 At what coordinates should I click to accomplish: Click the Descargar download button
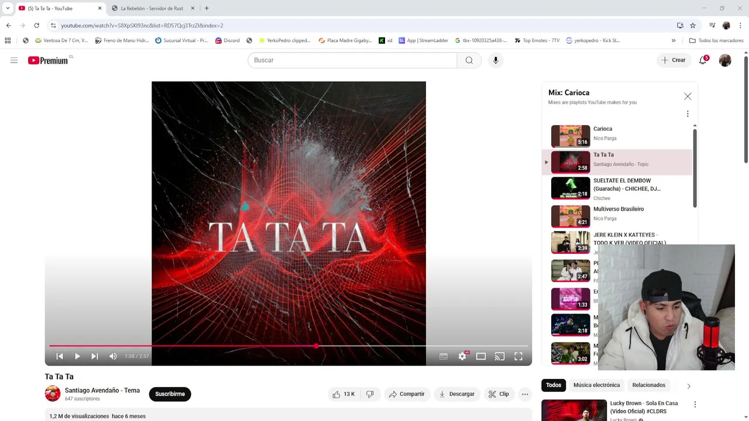point(457,394)
